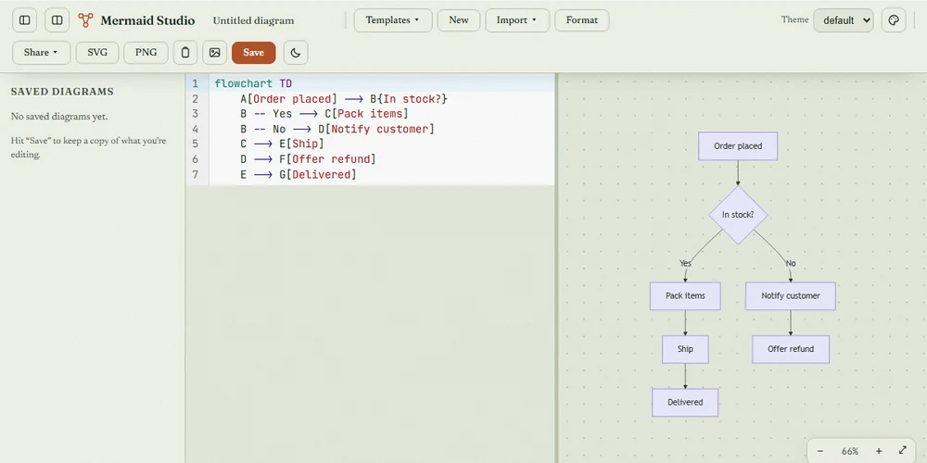Click line number 7 in gutter
The width and height of the screenshot is (927, 463).
pyautogui.click(x=195, y=174)
